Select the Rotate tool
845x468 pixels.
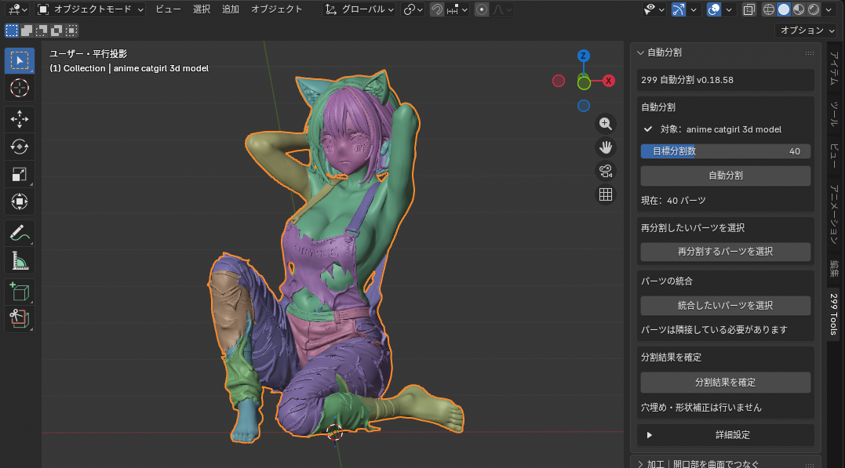click(20, 147)
